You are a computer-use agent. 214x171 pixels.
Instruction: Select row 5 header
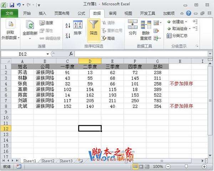tap(6, 89)
